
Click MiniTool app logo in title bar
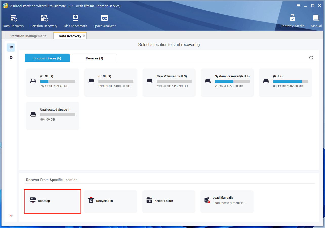tap(6, 6)
